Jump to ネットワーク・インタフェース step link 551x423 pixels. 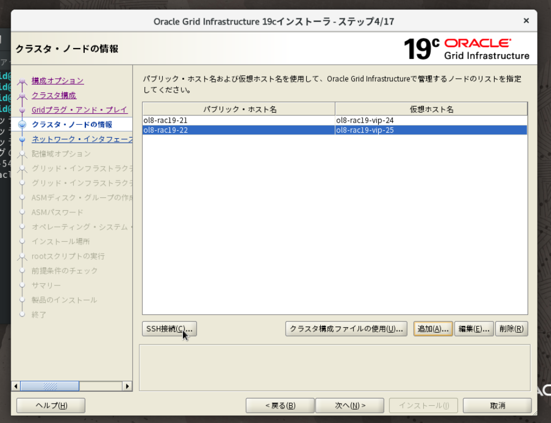(x=82, y=139)
